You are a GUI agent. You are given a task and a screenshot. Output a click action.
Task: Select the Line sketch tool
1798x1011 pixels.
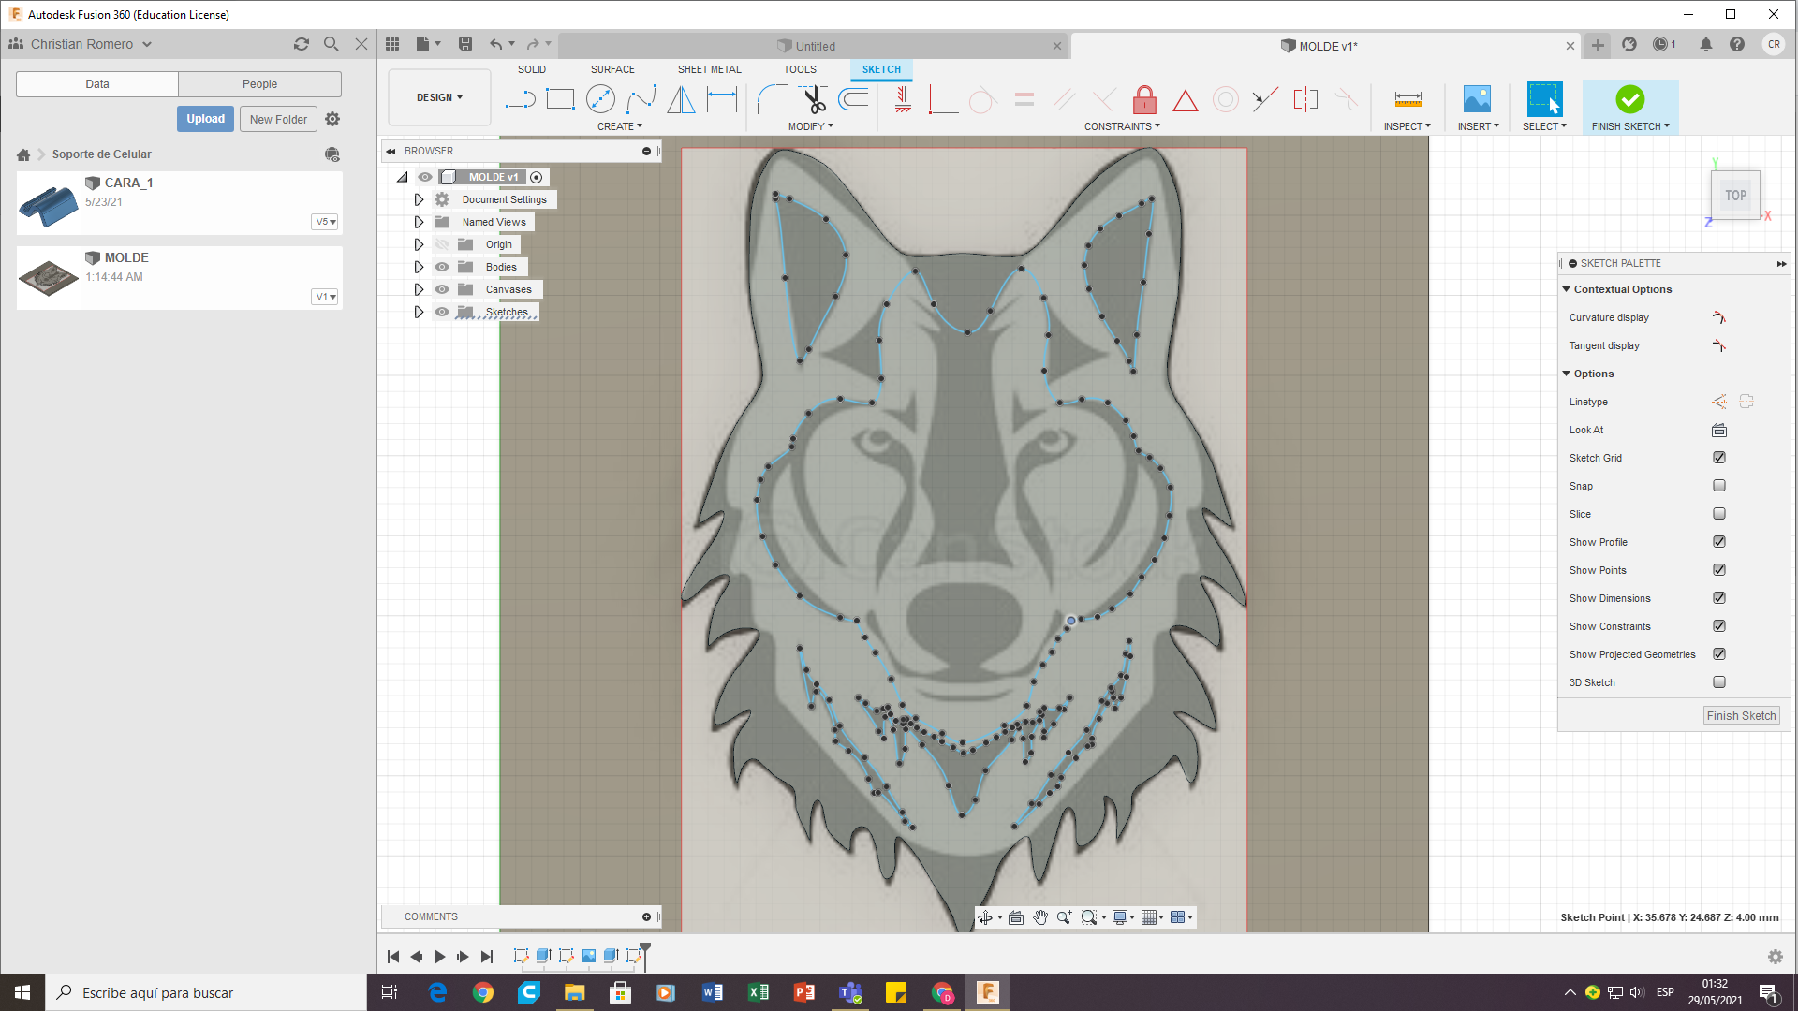pos(520,99)
